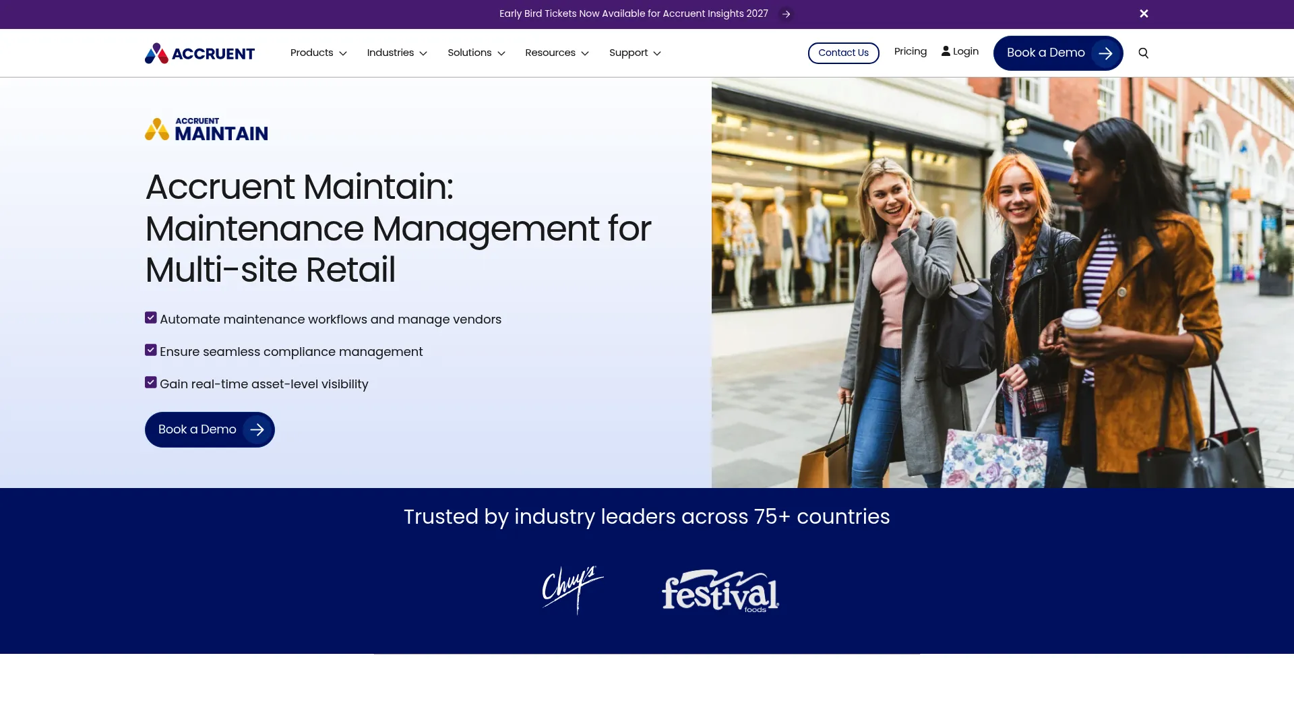Click the Chuy's customer logo
Image resolution: width=1294 pixels, height=728 pixels.
point(573,590)
